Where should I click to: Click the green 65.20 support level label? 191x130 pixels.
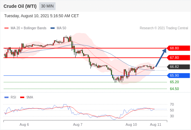[174, 82]
